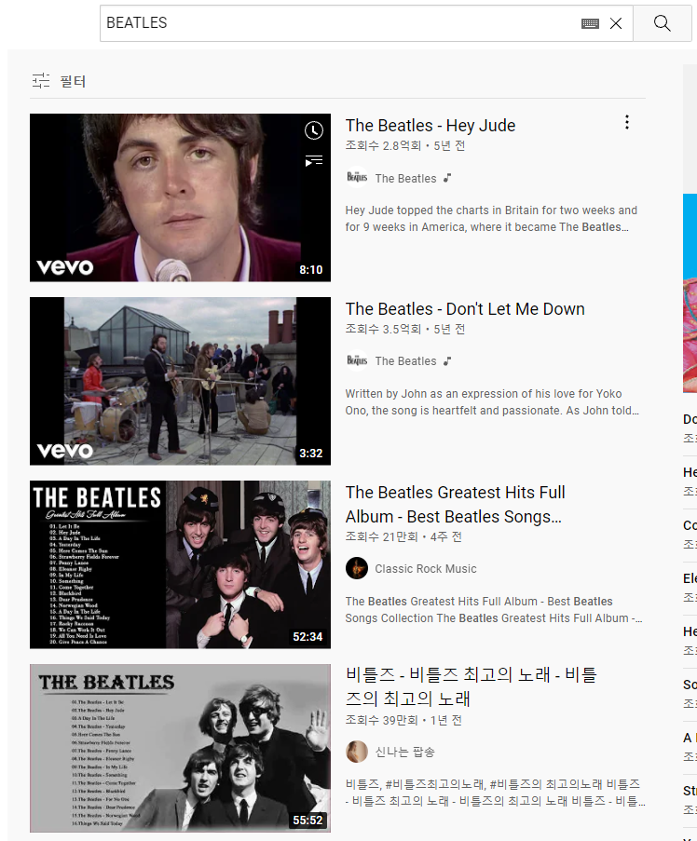Screen dimensions: 697x841
Task: Click '조회수 21만회 • 4주 전' metadata
Action: pyautogui.click(x=403, y=536)
